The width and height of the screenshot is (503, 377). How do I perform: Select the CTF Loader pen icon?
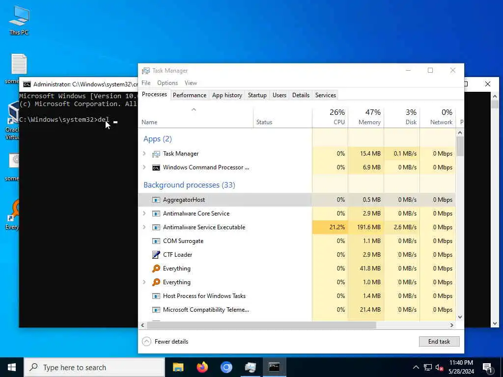click(156, 255)
